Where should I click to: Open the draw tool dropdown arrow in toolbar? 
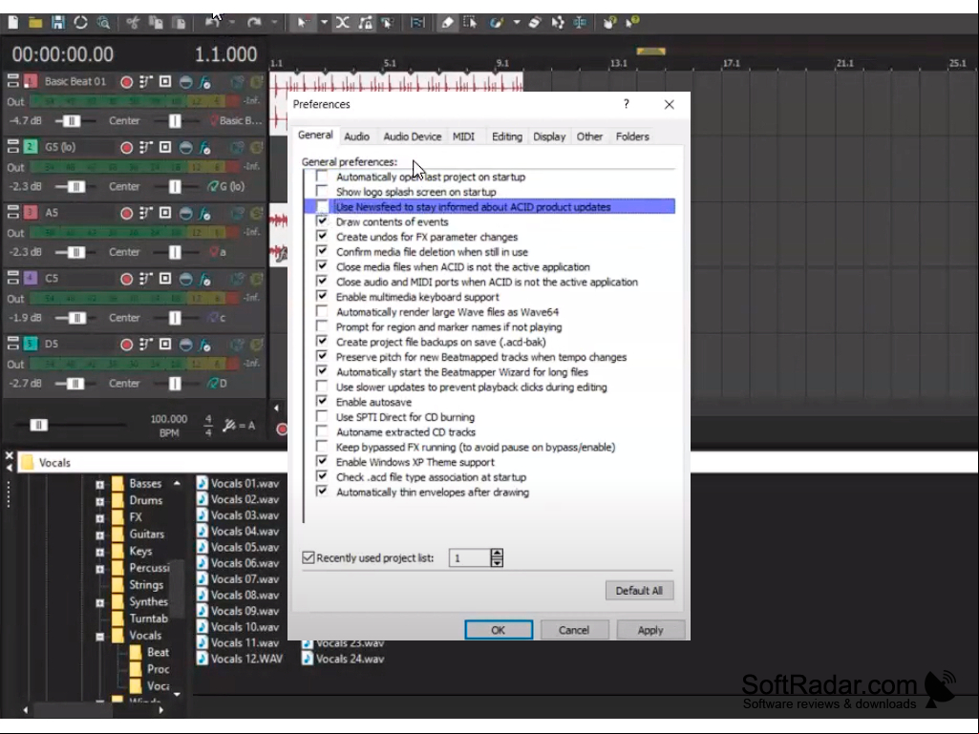coord(517,23)
